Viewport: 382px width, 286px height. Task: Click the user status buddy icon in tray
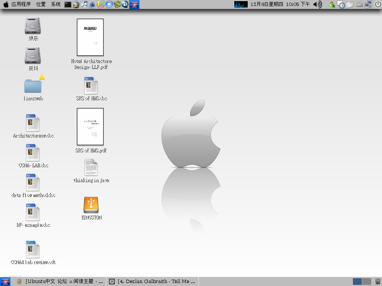(x=332, y=4)
